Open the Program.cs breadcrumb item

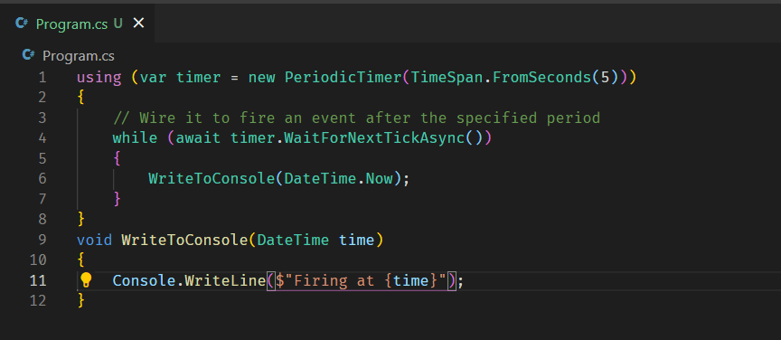(x=79, y=56)
